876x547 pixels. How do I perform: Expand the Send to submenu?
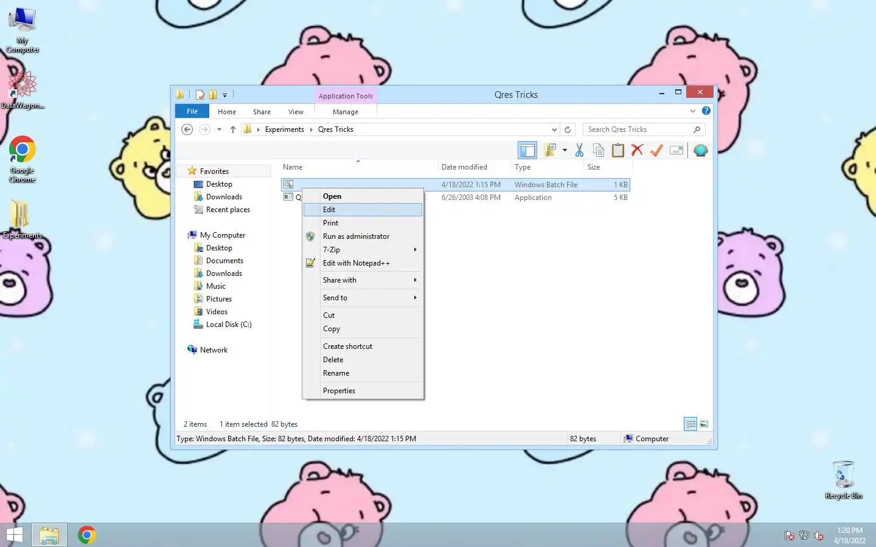click(363, 298)
